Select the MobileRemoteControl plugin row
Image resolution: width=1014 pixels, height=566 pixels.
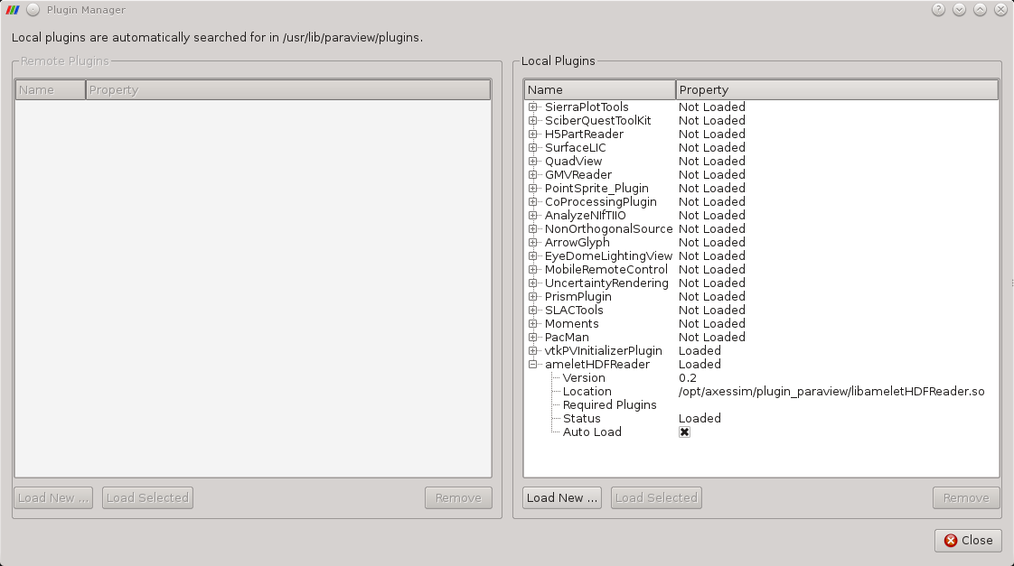[761, 269]
